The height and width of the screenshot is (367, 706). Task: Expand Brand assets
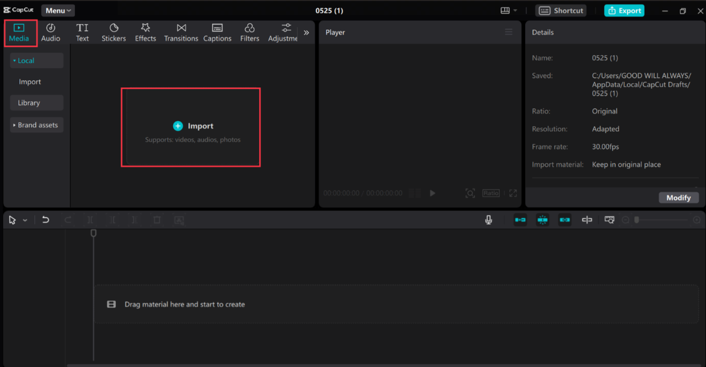(x=36, y=125)
